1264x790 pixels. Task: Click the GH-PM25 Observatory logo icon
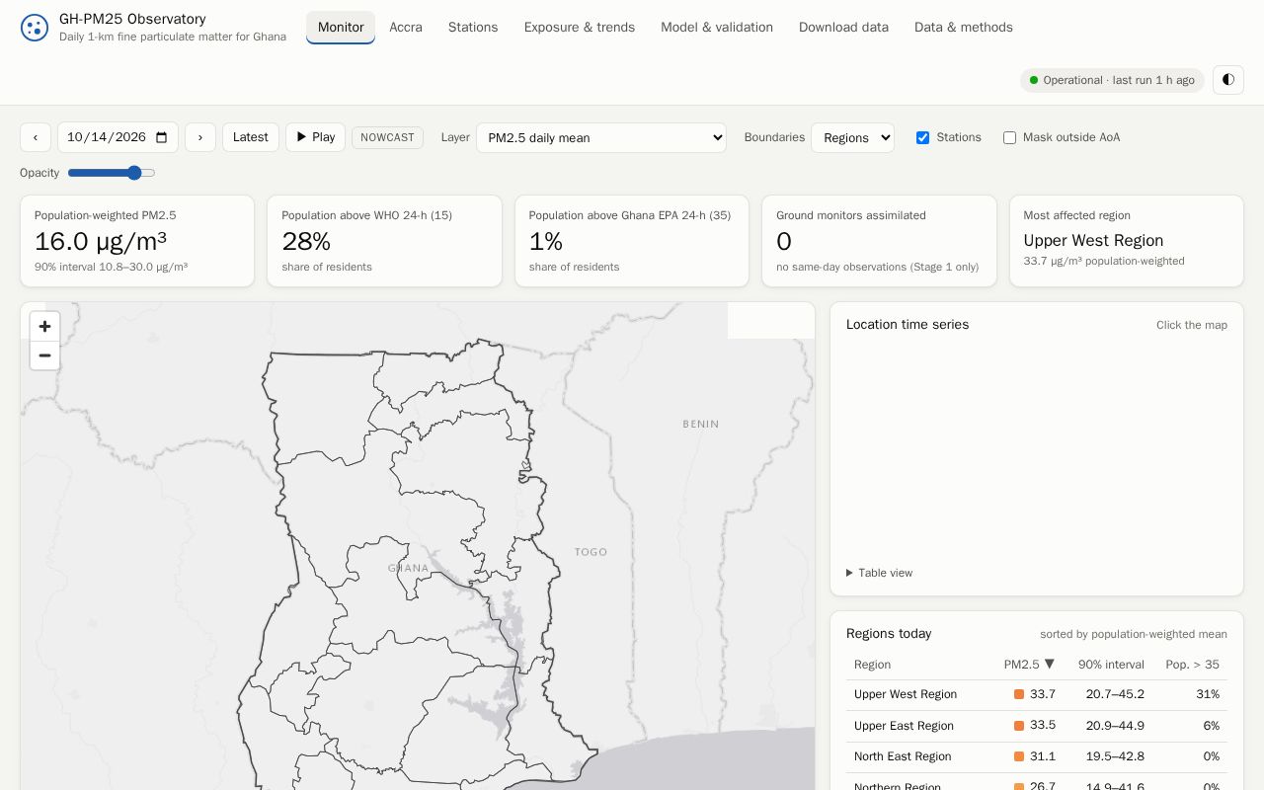35,28
